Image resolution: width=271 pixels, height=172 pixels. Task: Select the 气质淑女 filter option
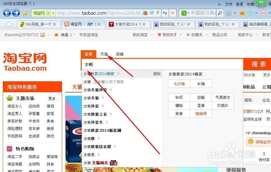pos(223,98)
